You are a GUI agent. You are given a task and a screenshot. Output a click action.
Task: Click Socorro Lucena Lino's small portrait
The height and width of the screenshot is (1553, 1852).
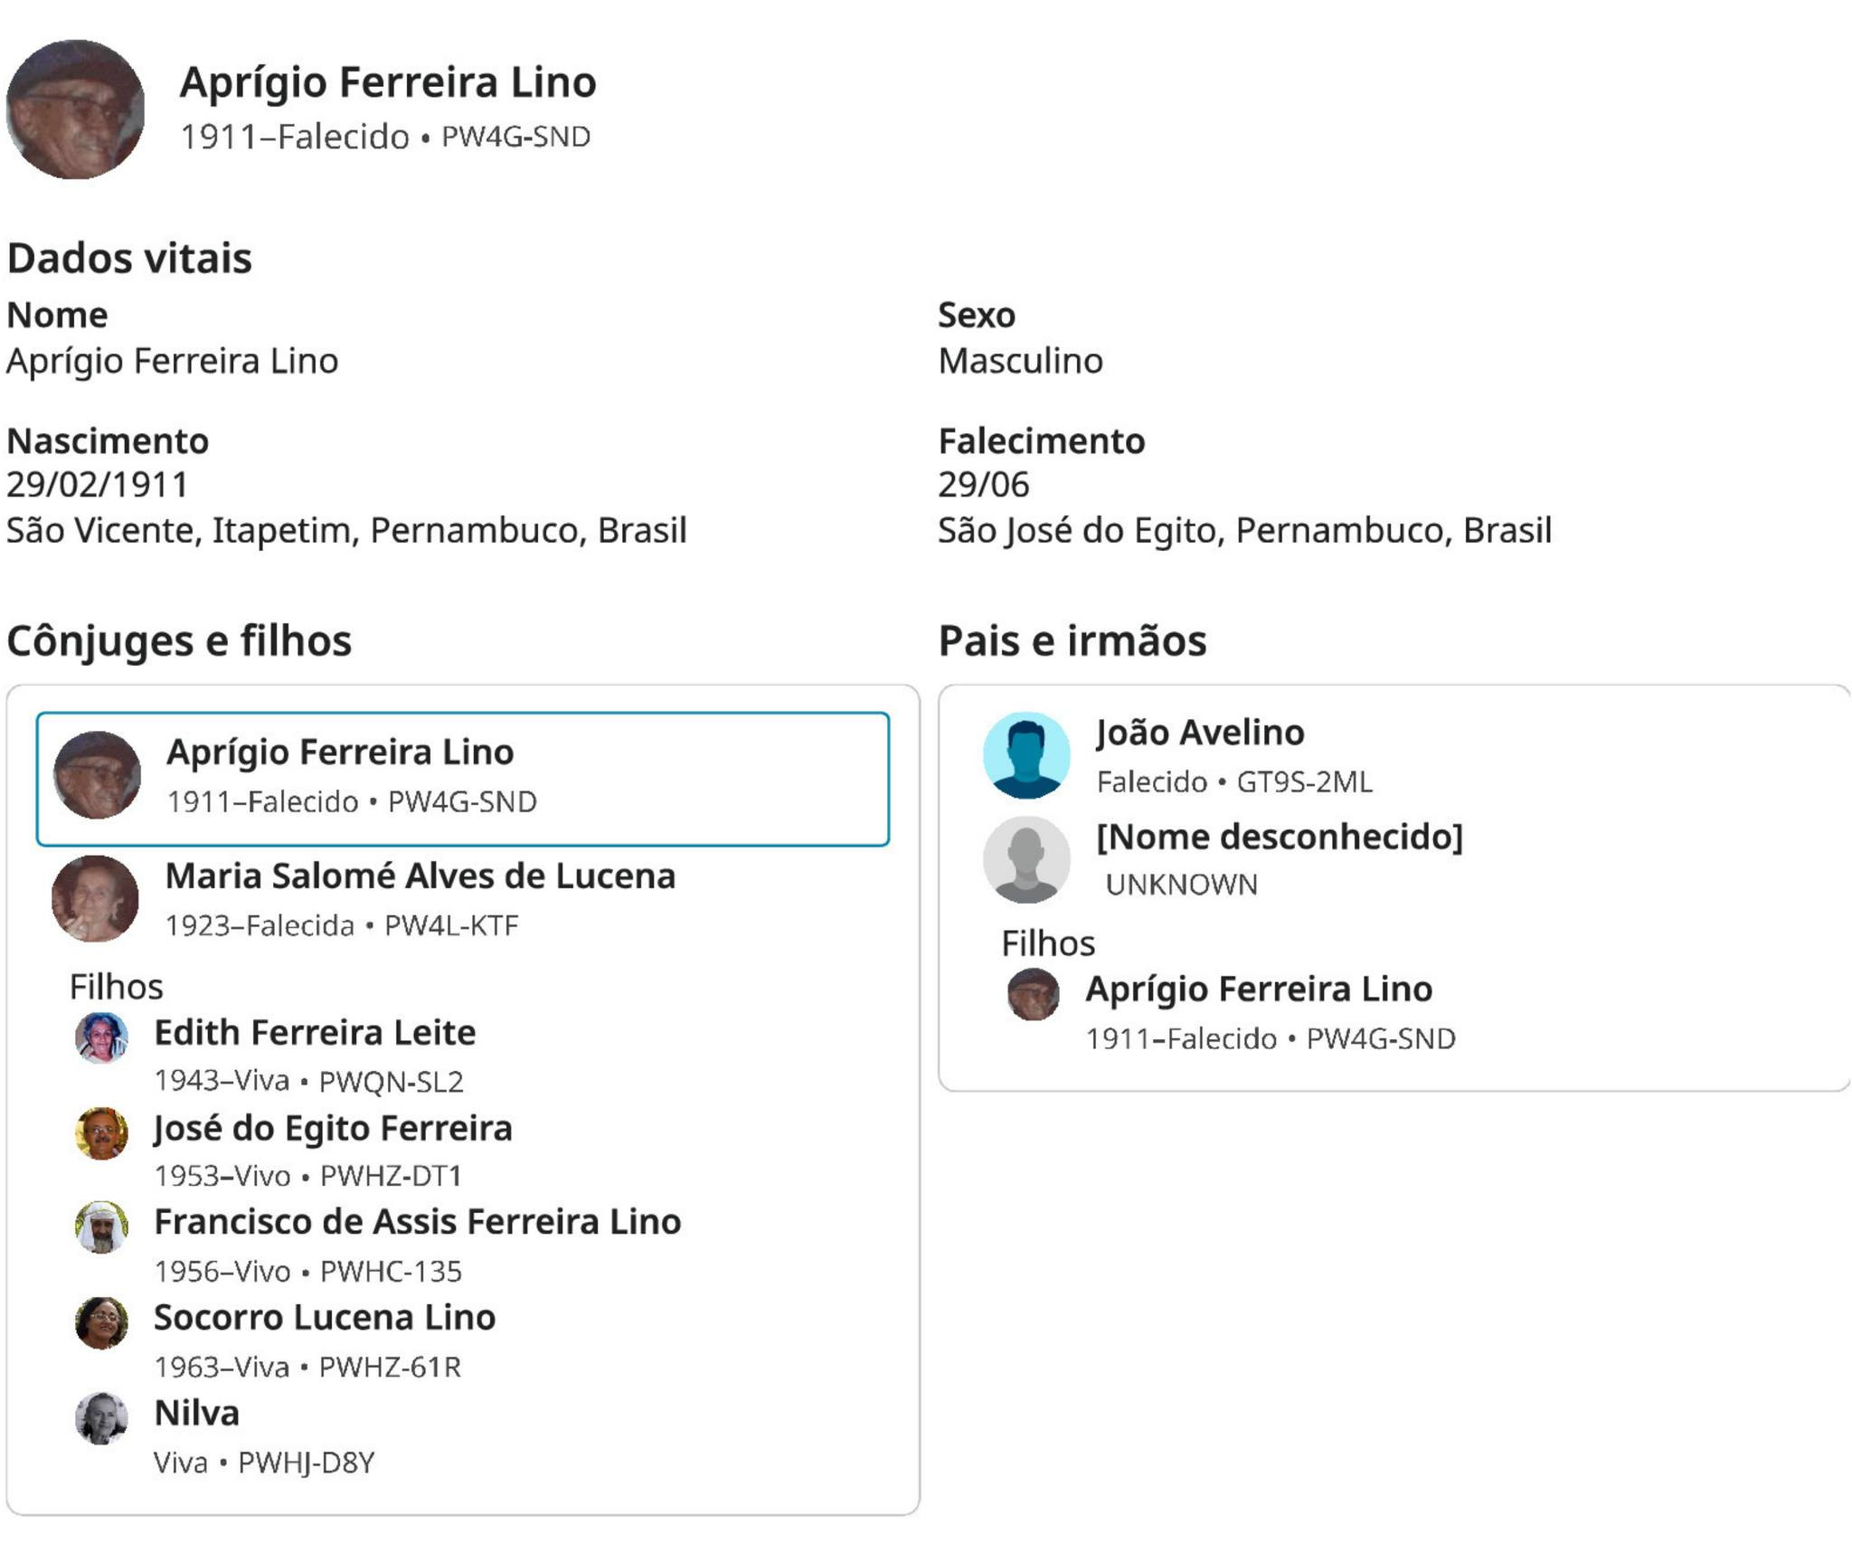pyautogui.click(x=101, y=1322)
